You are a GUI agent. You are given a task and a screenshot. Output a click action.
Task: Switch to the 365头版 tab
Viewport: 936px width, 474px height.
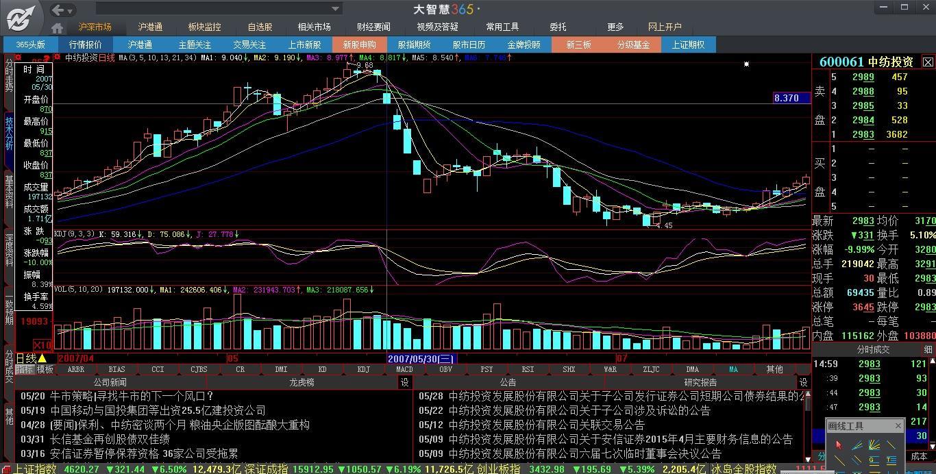[30, 45]
